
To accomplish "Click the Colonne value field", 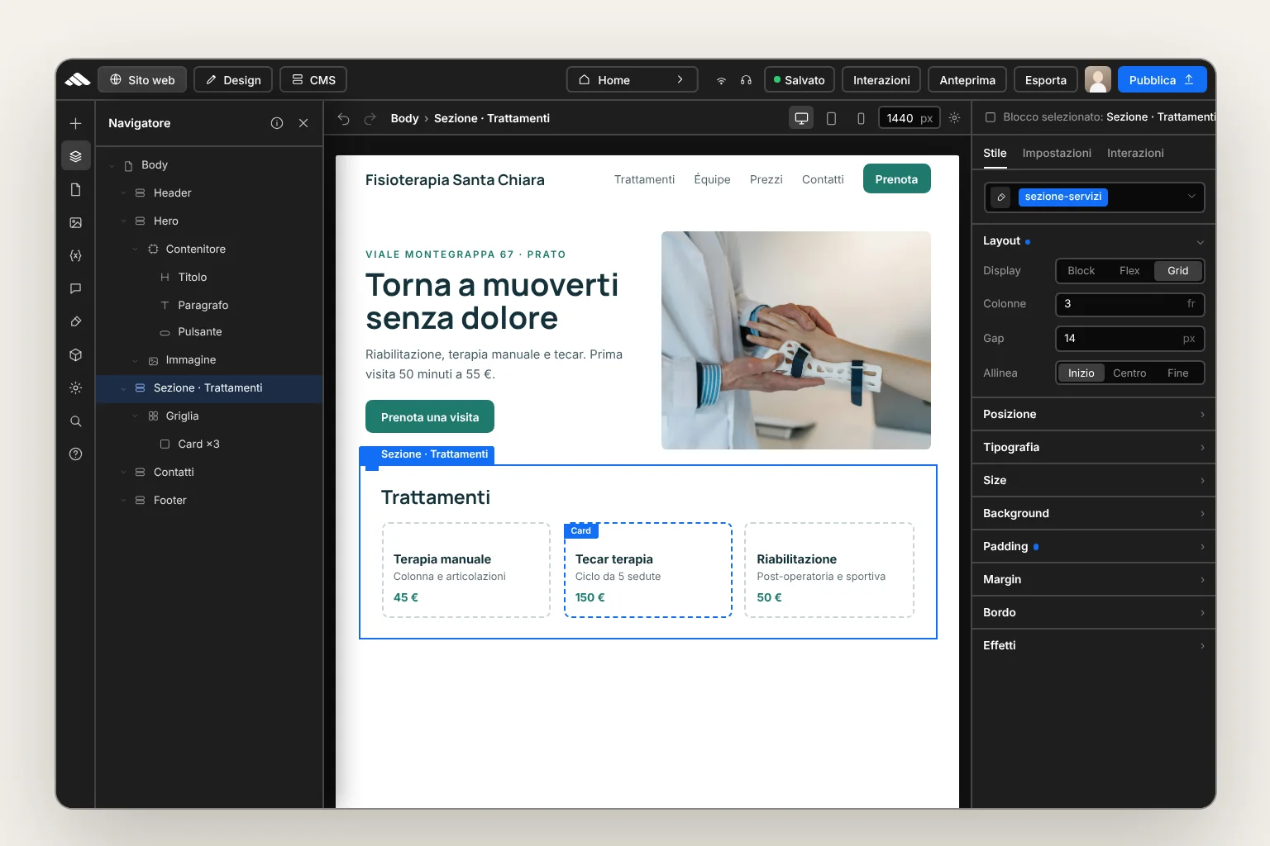I will [1129, 304].
